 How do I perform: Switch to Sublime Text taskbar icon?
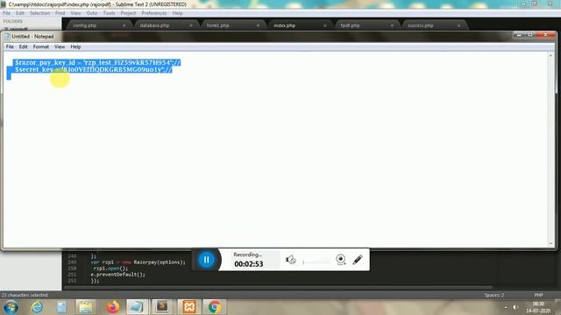pos(162,307)
